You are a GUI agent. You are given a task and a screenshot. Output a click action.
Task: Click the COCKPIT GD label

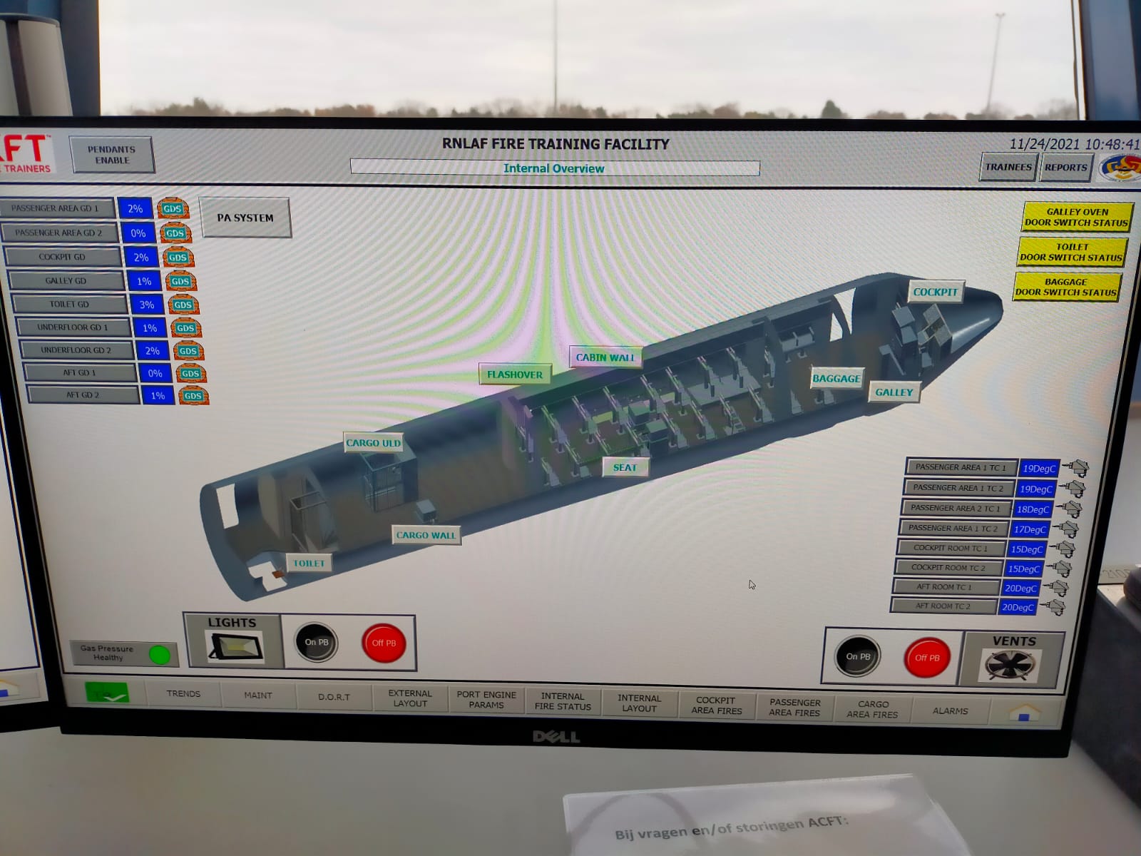coord(62,257)
